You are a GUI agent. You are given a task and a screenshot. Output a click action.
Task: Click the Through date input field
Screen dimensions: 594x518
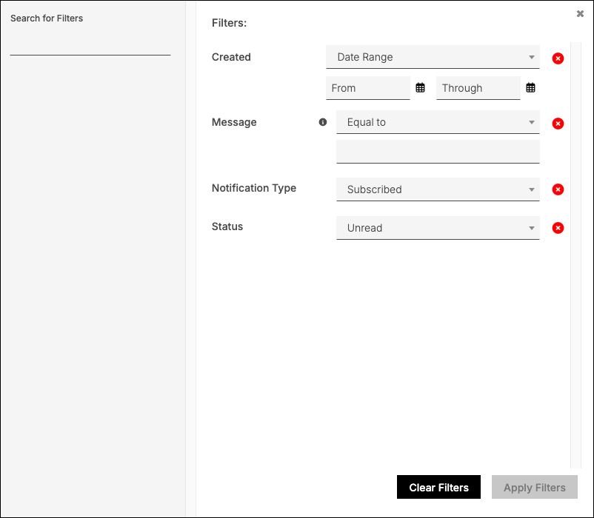(478, 88)
